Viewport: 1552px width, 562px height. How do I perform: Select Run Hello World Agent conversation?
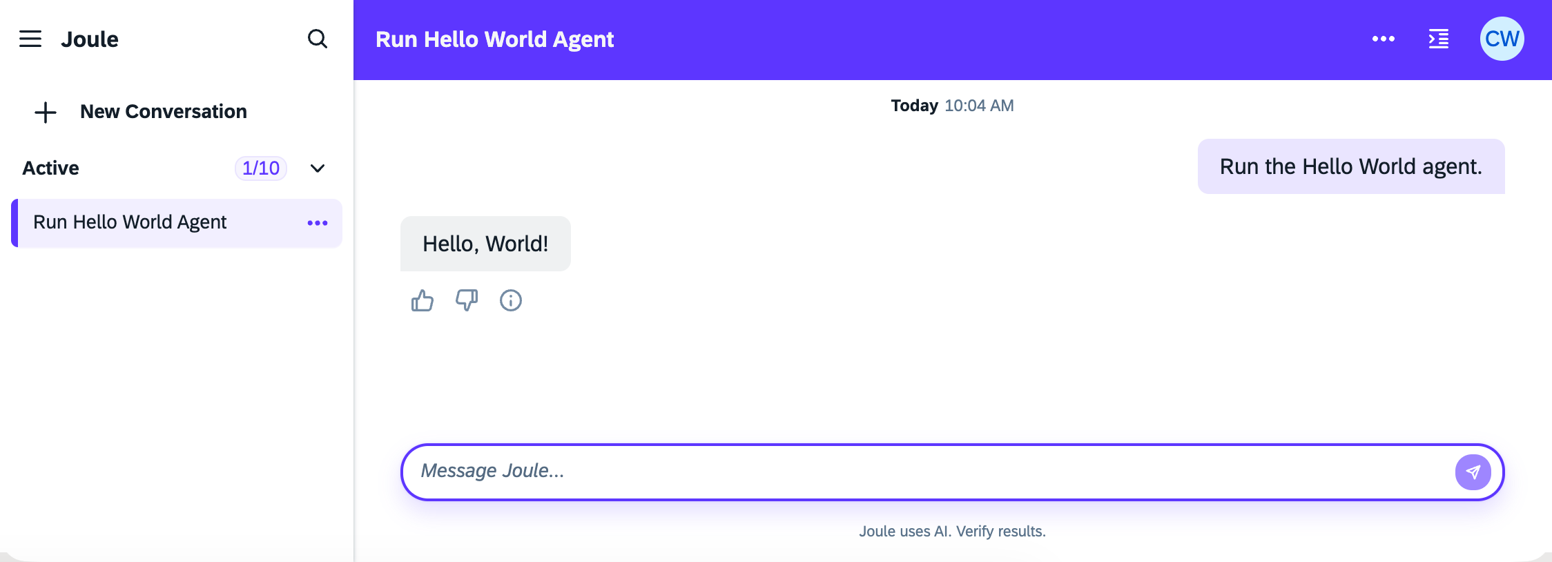click(130, 222)
